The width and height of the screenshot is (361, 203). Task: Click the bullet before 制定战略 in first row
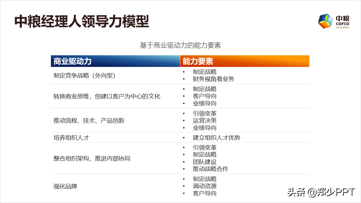pyautogui.click(x=184, y=72)
